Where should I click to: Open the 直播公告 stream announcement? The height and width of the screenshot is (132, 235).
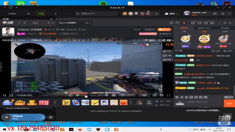click(x=165, y=34)
